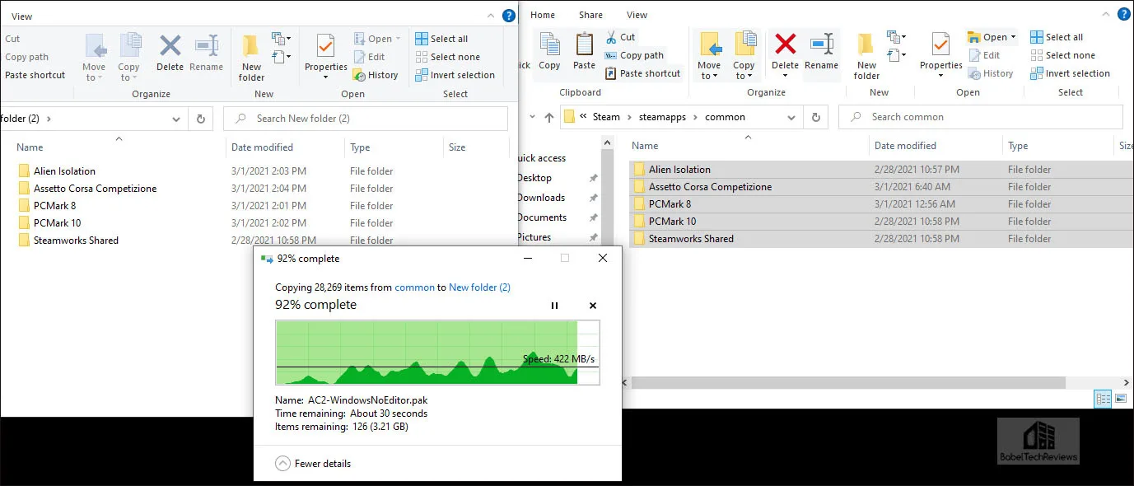Viewport: 1134px width, 486px height.
Task: Open Downloads in right window quick access
Action: pyautogui.click(x=541, y=198)
